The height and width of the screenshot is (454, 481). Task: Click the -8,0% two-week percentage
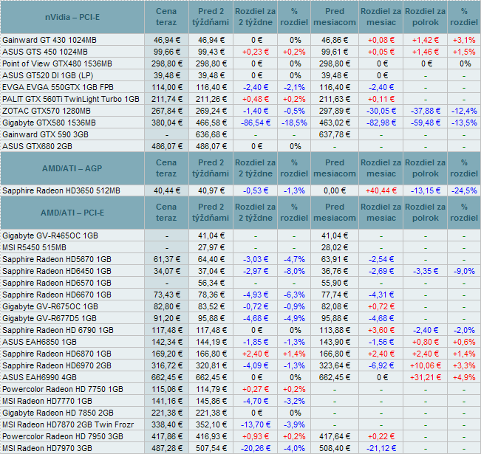pos(294,271)
